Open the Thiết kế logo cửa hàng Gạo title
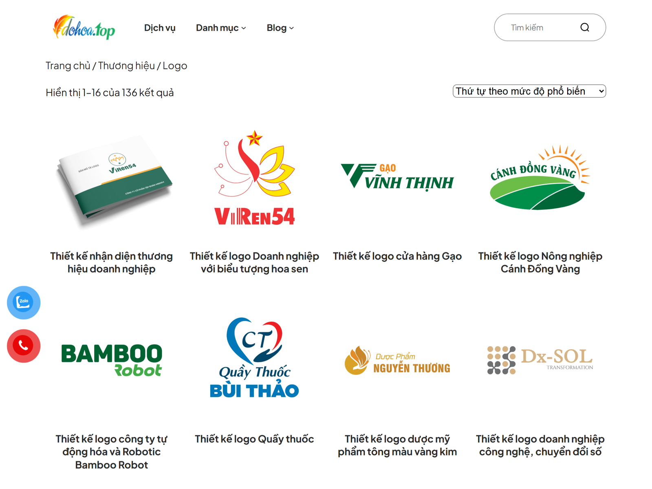The height and width of the screenshot is (489, 652). 397,256
